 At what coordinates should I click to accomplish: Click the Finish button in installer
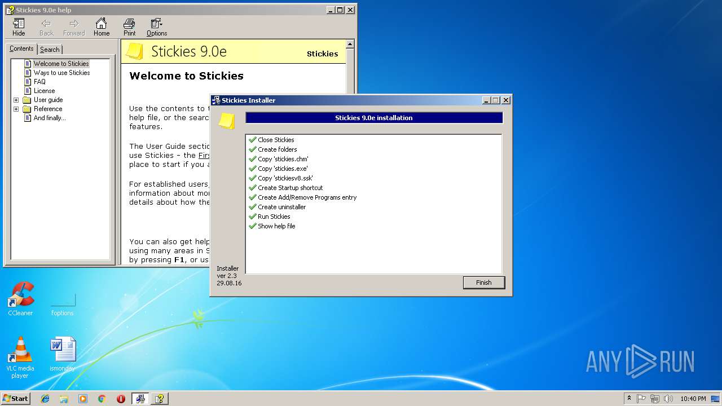pos(483,283)
